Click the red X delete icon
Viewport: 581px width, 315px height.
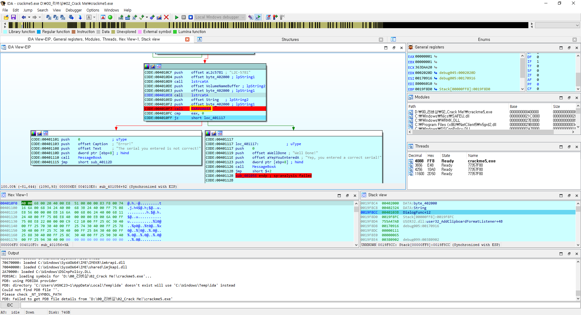[x=166, y=17]
